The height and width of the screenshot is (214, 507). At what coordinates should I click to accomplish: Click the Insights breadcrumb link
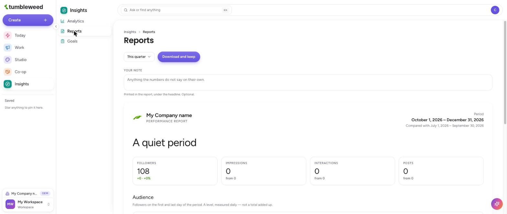click(x=130, y=32)
